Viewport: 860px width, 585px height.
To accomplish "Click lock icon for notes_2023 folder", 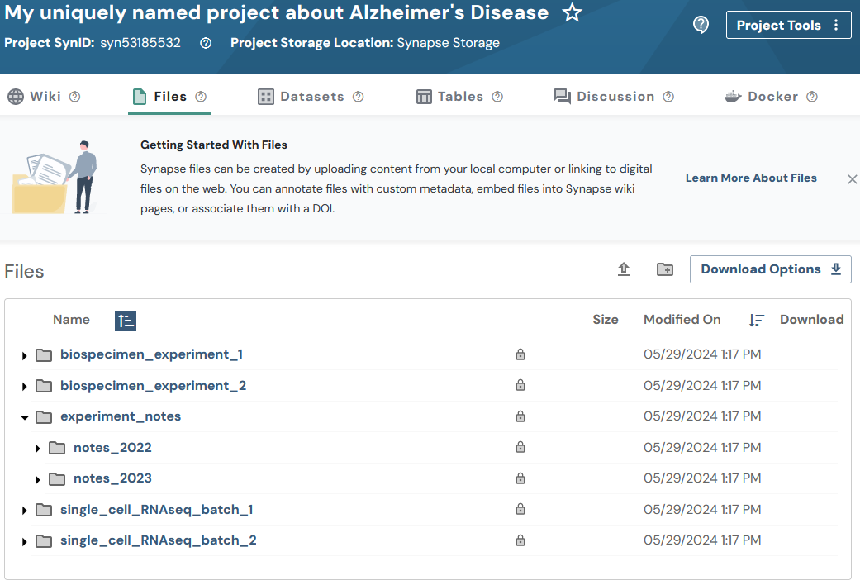I will [520, 478].
